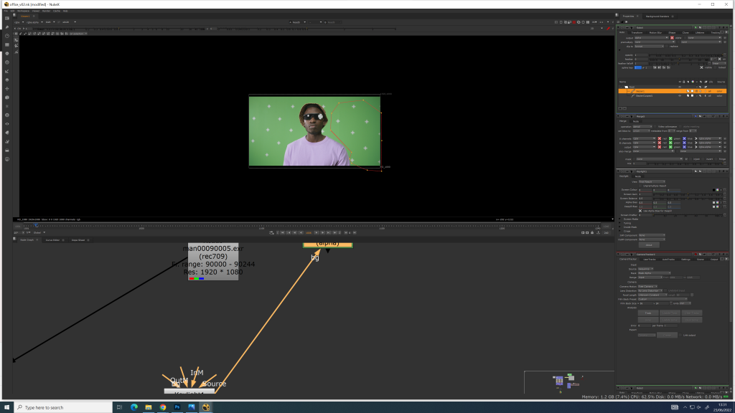Image resolution: width=735 pixels, height=413 pixels.
Task: Open the Workspace menu
Action: coord(23,11)
